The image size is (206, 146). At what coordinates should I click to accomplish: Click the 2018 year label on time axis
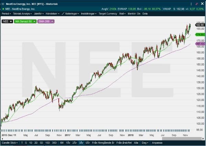click(130, 135)
